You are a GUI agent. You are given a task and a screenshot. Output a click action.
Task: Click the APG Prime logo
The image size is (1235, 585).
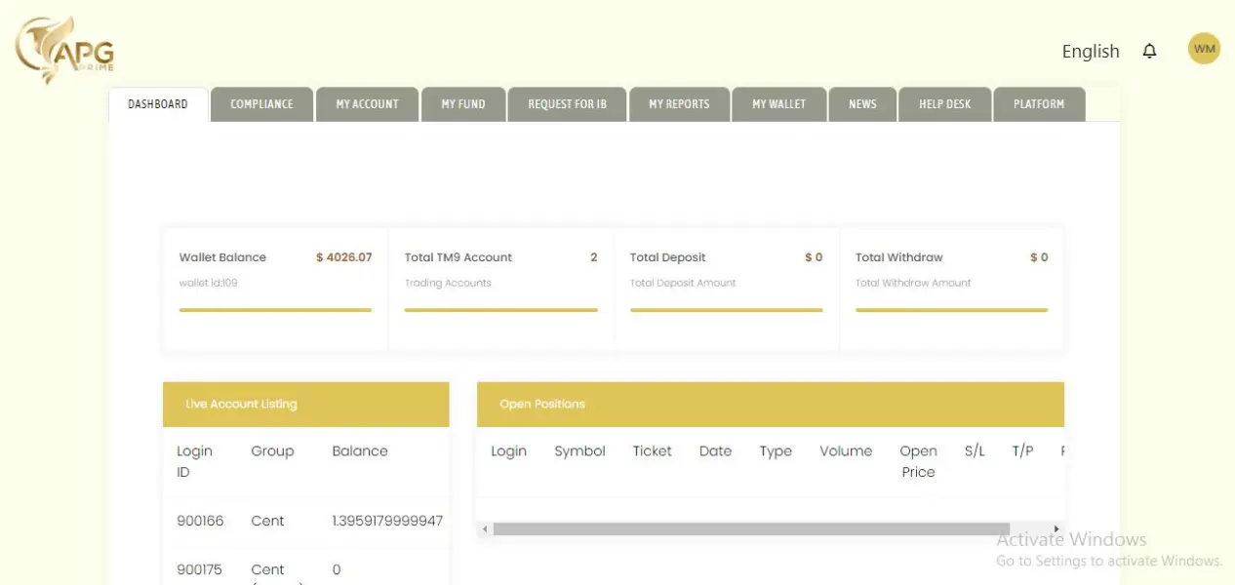click(65, 50)
